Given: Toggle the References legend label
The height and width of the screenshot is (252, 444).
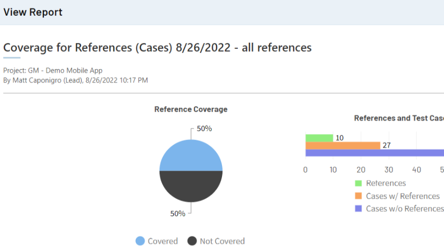Looking at the screenshot, I should [386, 183].
